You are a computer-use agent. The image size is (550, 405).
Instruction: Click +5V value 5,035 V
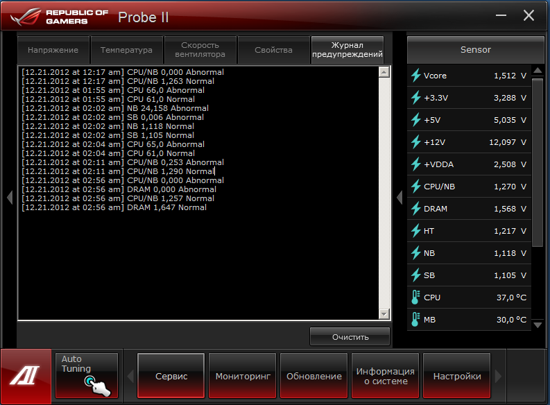click(x=510, y=119)
